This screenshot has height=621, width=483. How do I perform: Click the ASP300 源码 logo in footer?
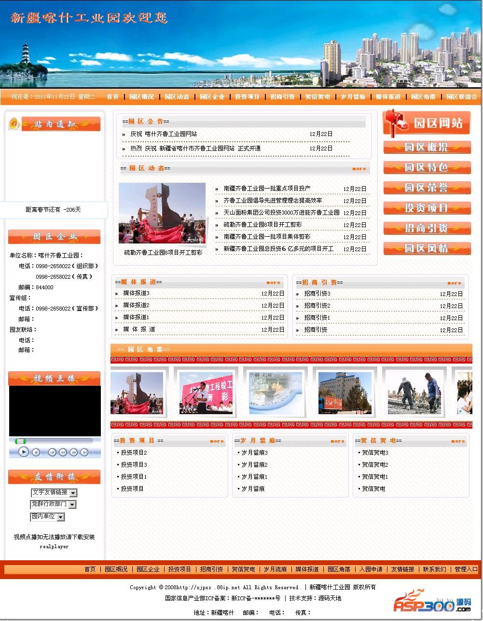tap(432, 600)
